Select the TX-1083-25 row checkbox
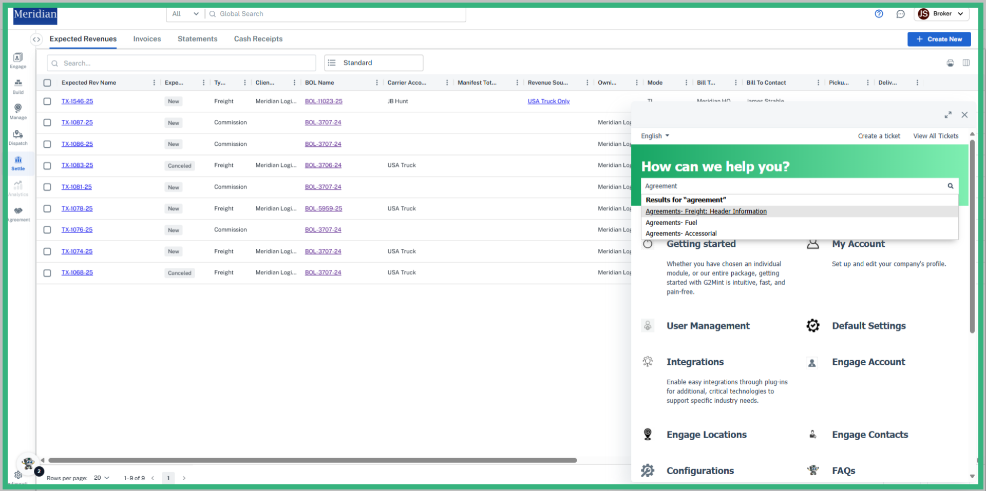 point(47,166)
